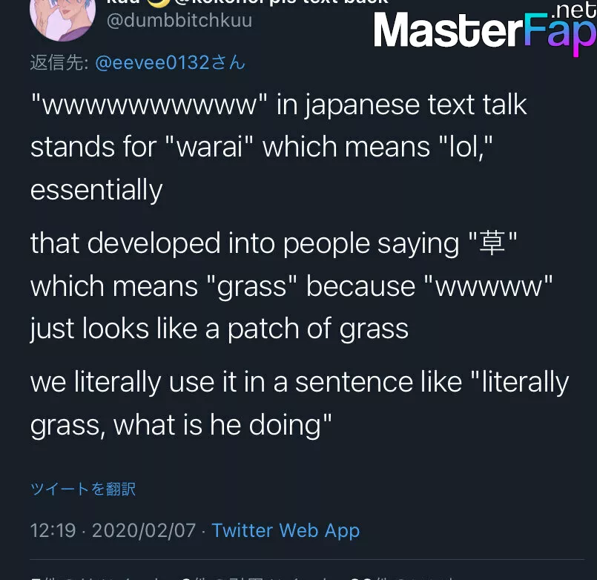Click the .net text in the watermark
597x580 pixels.
(x=573, y=9)
